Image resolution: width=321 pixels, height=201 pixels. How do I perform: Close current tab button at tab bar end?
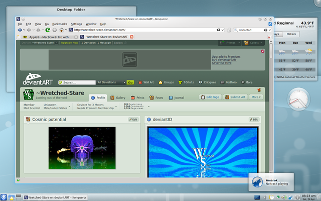coord(269,37)
